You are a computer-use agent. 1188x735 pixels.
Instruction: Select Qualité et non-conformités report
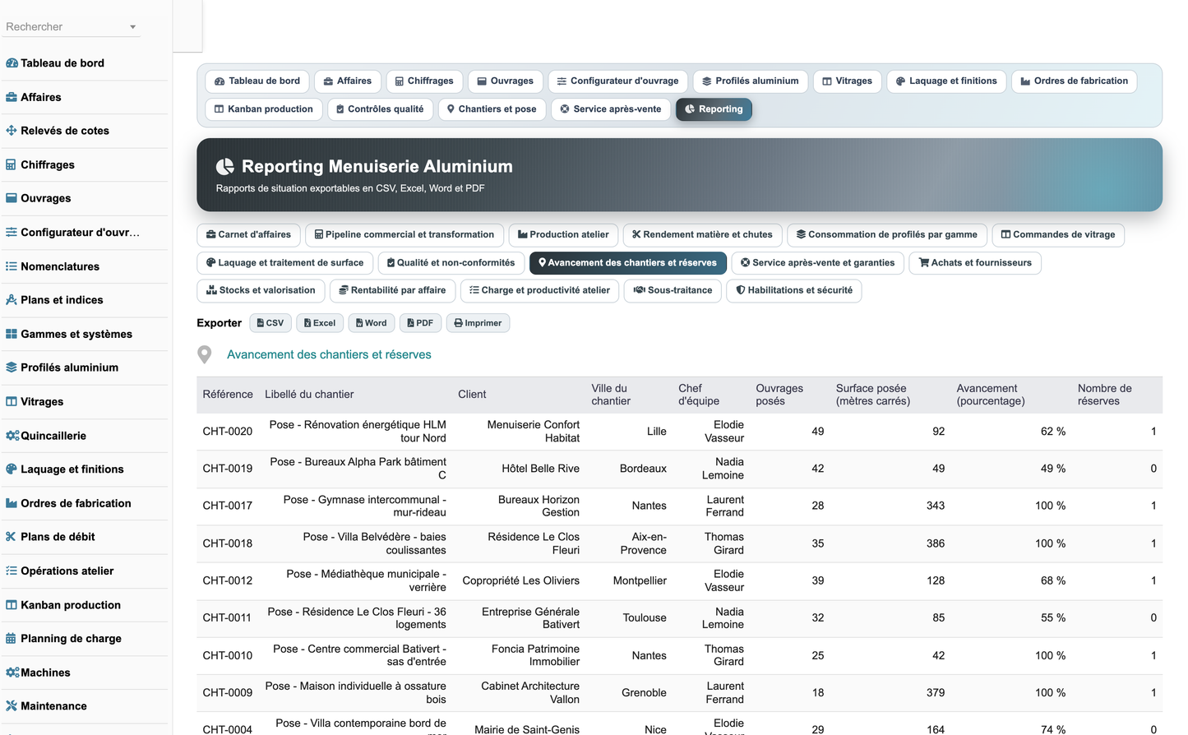pos(451,263)
